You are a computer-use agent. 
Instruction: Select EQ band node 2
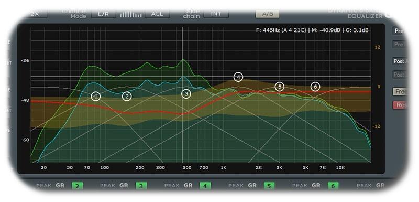pos(127,97)
